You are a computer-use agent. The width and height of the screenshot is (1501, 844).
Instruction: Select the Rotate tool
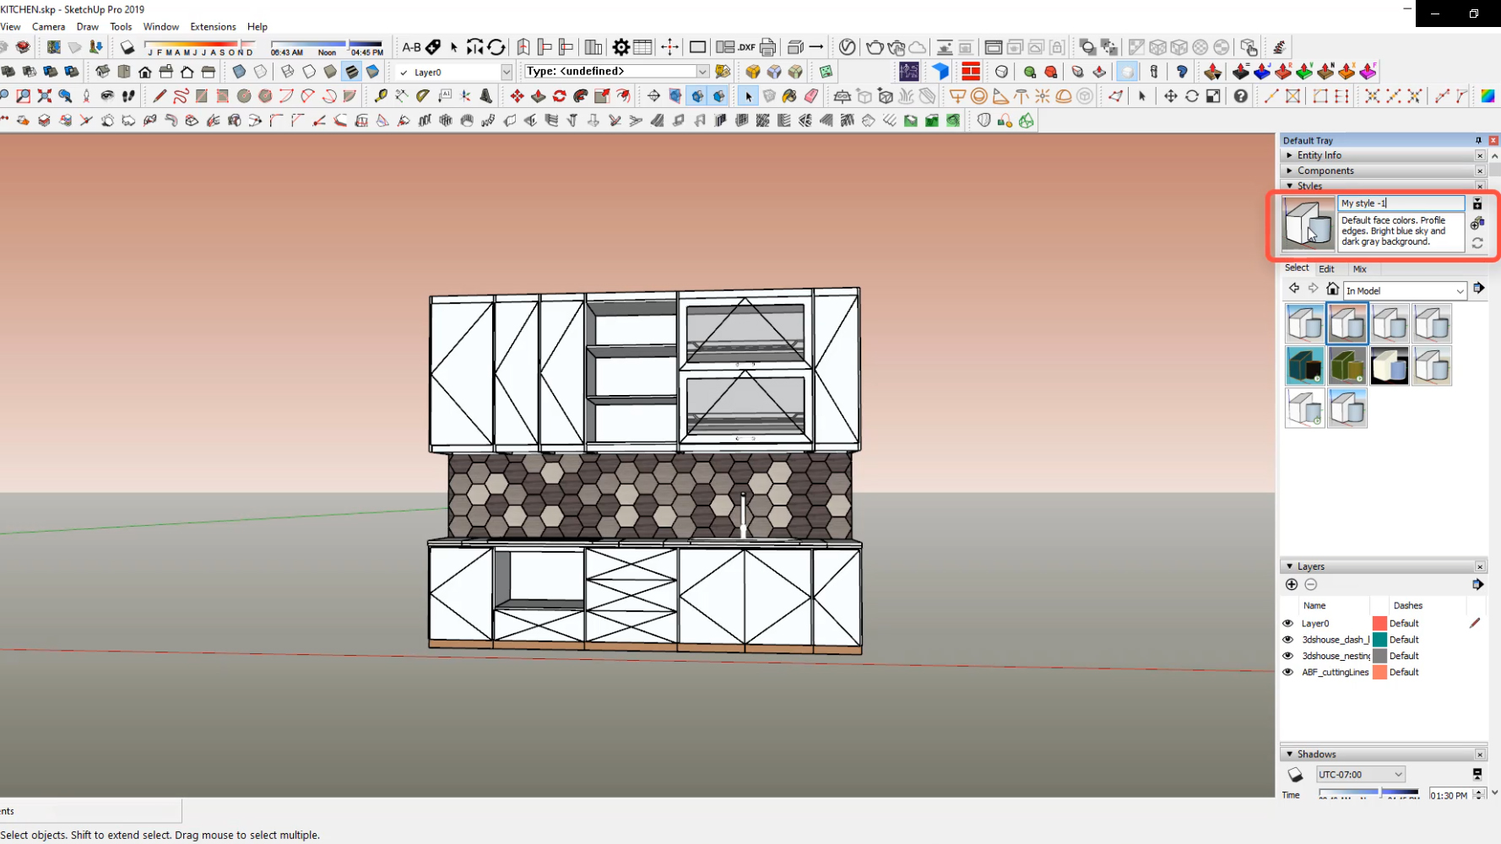click(559, 96)
